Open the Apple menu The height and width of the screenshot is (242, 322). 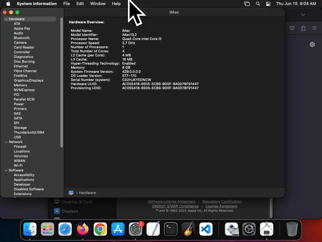8,3
